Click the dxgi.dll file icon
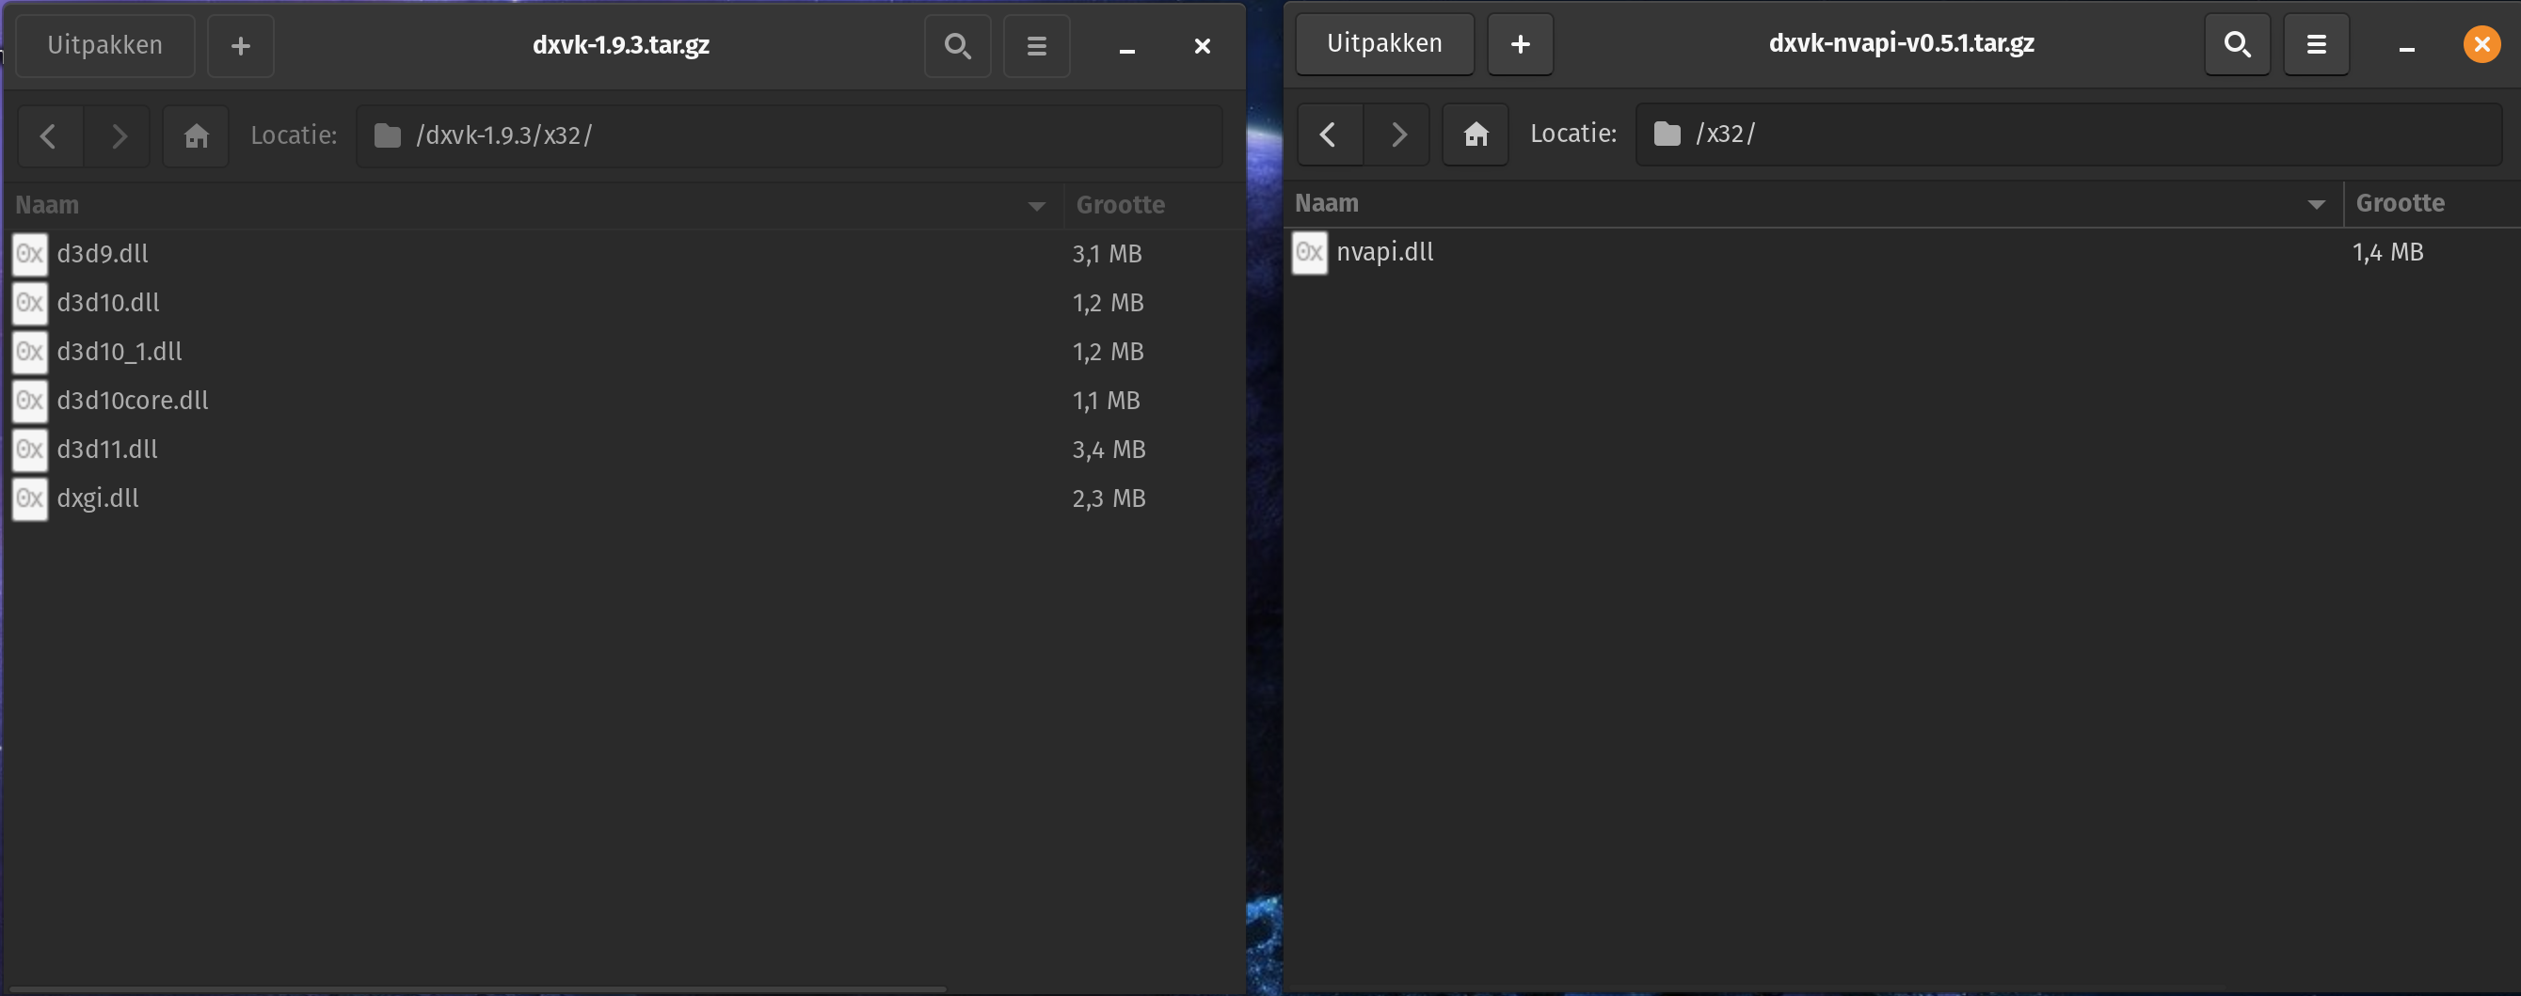This screenshot has height=996, width=2521. pos(29,499)
